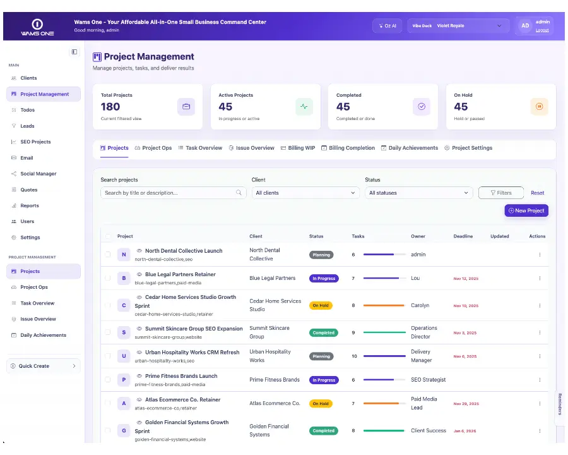Image resolution: width=568 pixels, height=455 pixels.
Task: Open actions menu for North Dental Collective Launch
Action: (x=540, y=255)
